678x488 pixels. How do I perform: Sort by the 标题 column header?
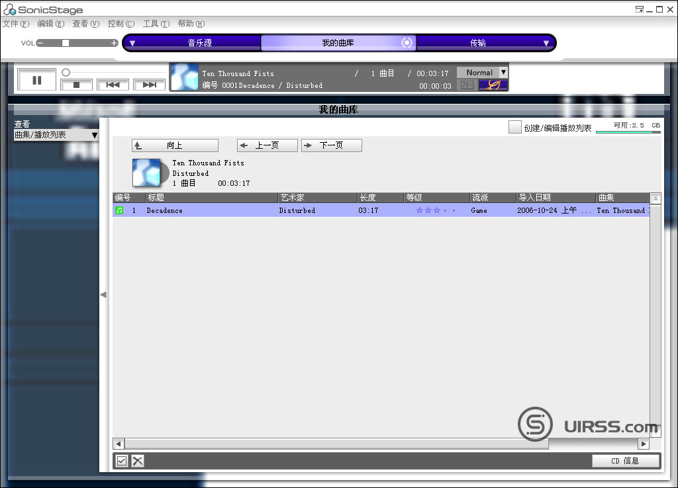point(211,197)
